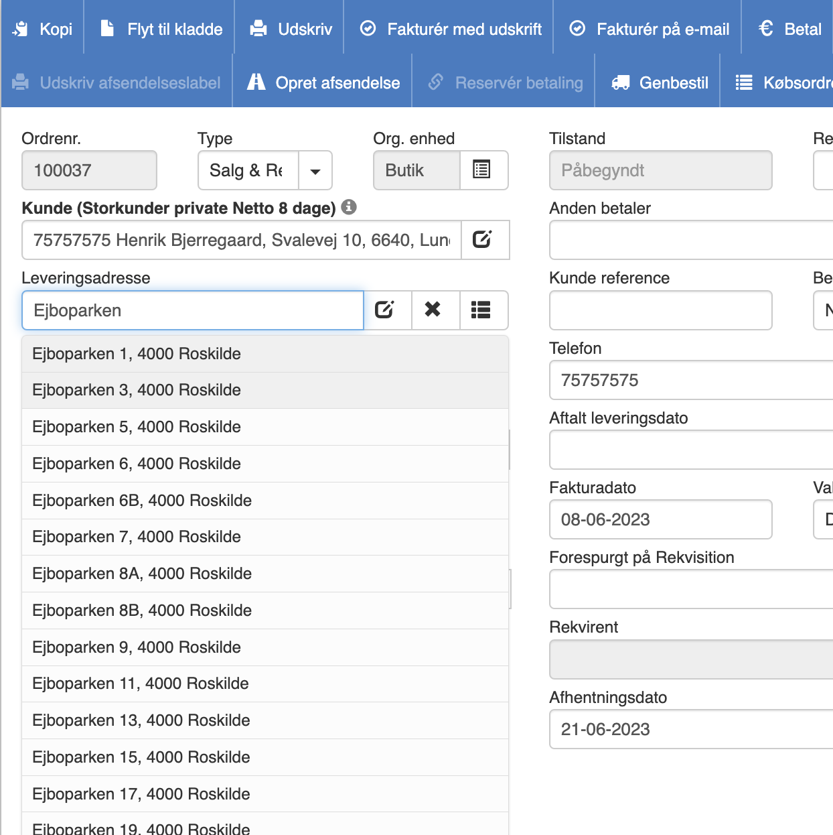Click Leveringsadresse field with Ejboparken
The image size is (833, 835).
pos(193,310)
